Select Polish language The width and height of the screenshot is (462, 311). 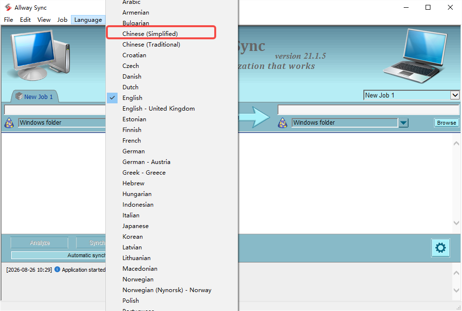pos(172,301)
